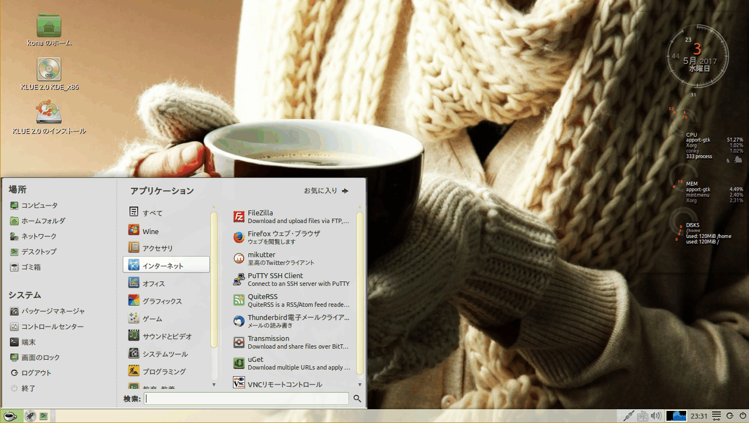The width and height of the screenshot is (749, 423).
Task: Launch パッケージマネージャ under システム
Action: click(47, 311)
